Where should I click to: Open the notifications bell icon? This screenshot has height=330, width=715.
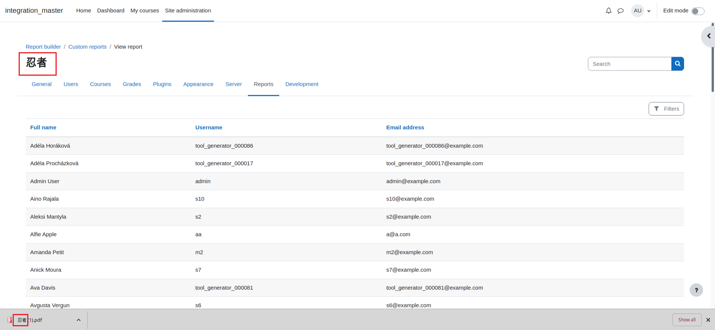[608, 11]
